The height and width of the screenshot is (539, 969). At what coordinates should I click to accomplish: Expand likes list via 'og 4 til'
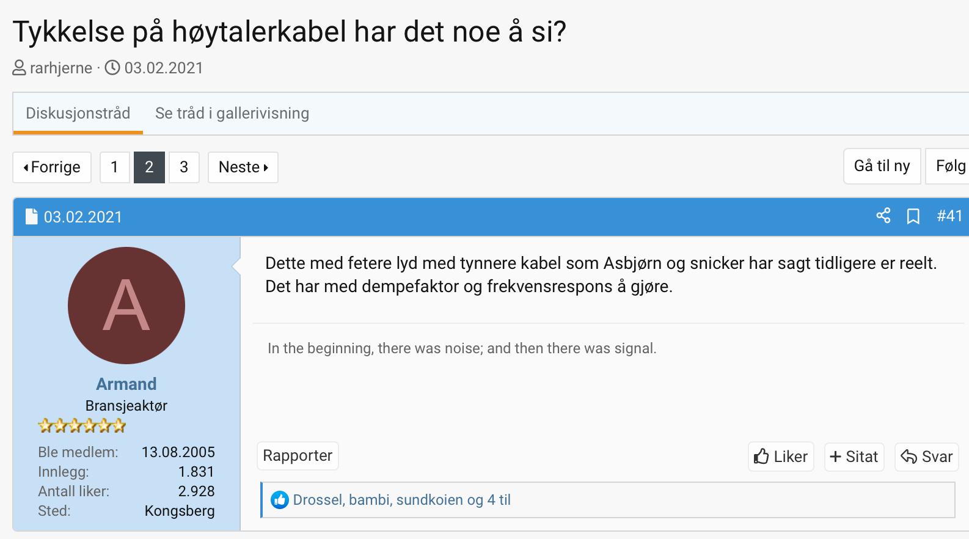(x=488, y=500)
